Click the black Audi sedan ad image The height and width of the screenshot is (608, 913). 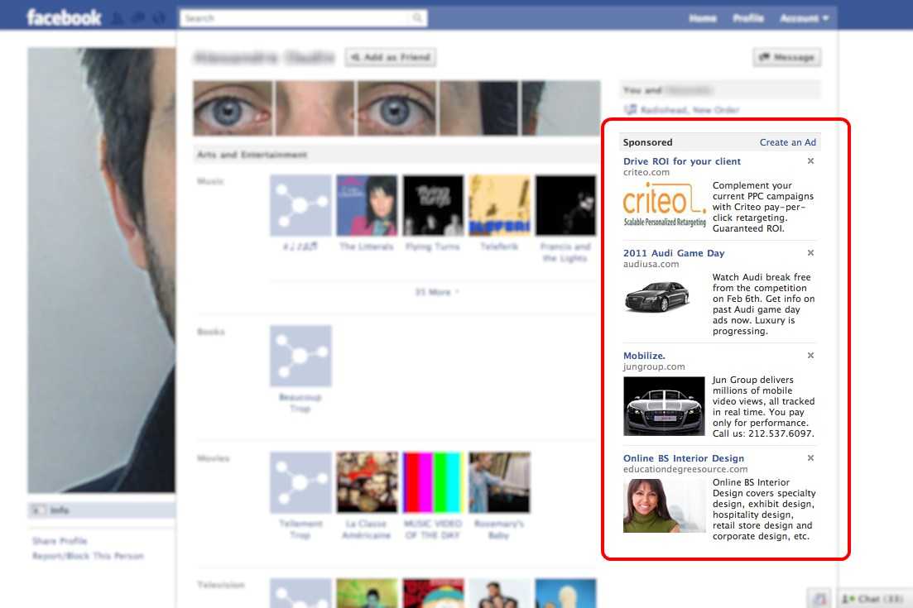664,296
